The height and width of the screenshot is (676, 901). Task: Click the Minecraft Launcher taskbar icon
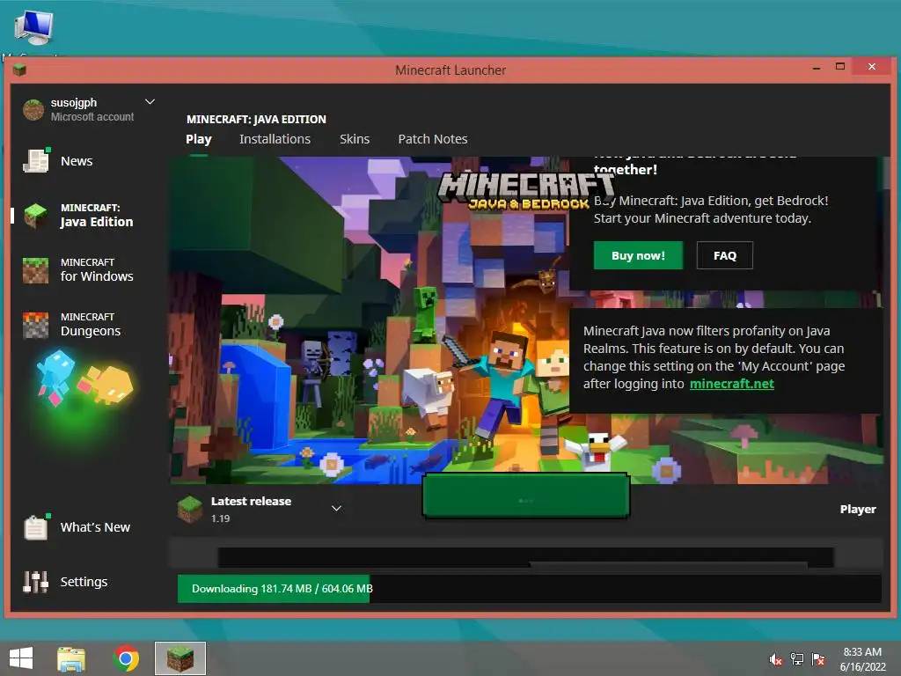179,658
